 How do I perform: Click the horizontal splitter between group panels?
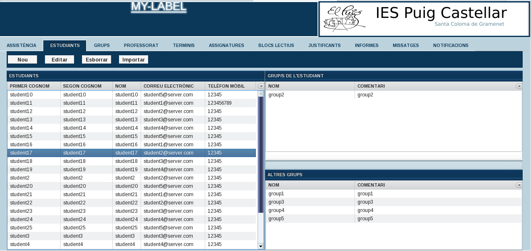394,165
